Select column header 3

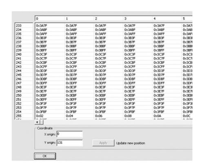coord(137,19)
